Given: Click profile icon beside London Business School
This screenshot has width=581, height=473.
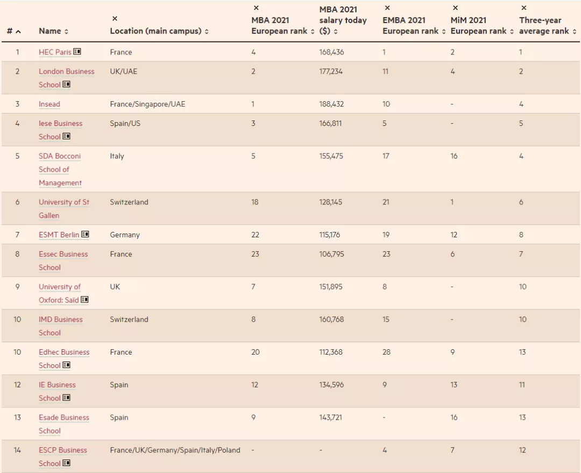Looking at the screenshot, I should [67, 84].
